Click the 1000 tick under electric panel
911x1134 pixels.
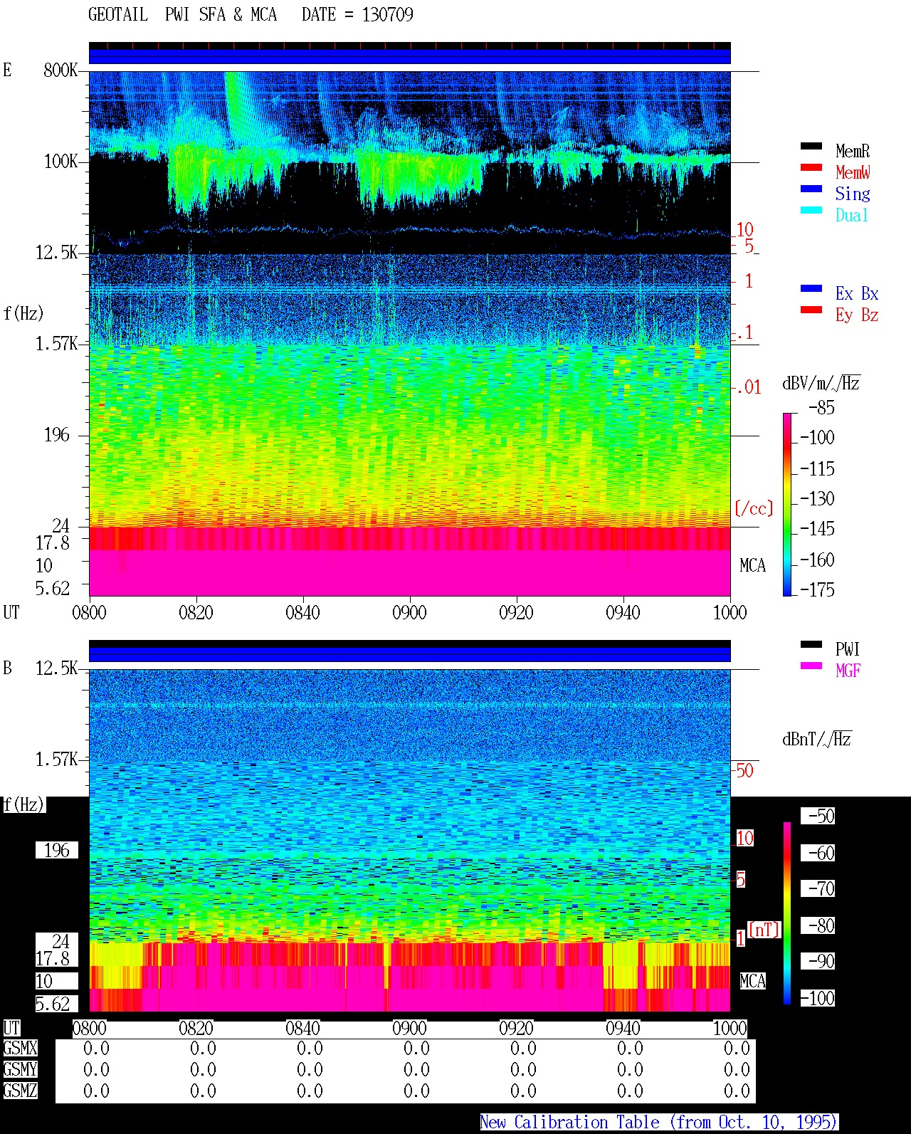(730, 613)
